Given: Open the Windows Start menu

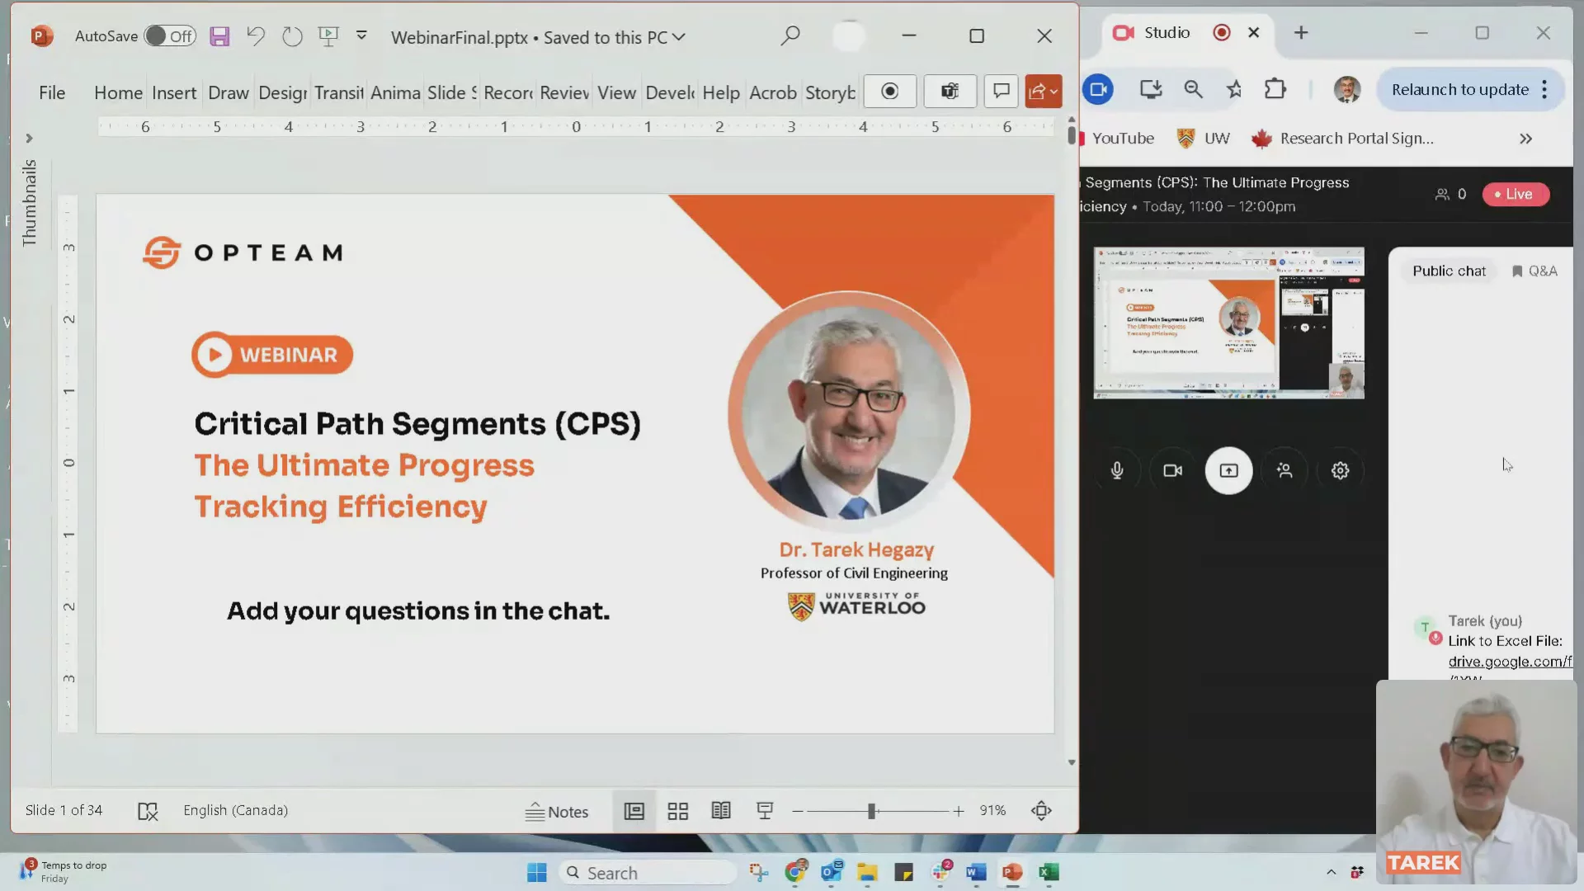Looking at the screenshot, I should click(537, 873).
